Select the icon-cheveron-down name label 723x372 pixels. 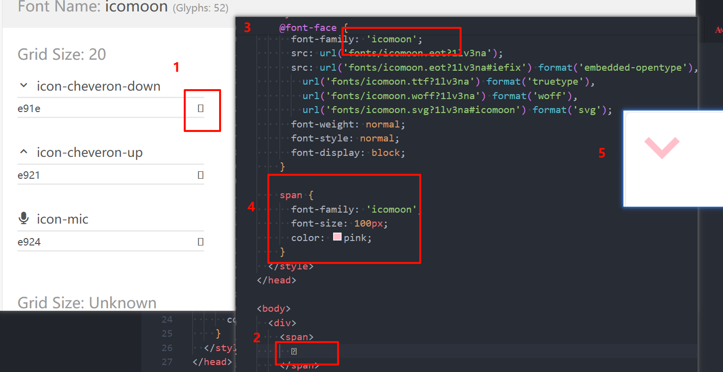tap(99, 86)
